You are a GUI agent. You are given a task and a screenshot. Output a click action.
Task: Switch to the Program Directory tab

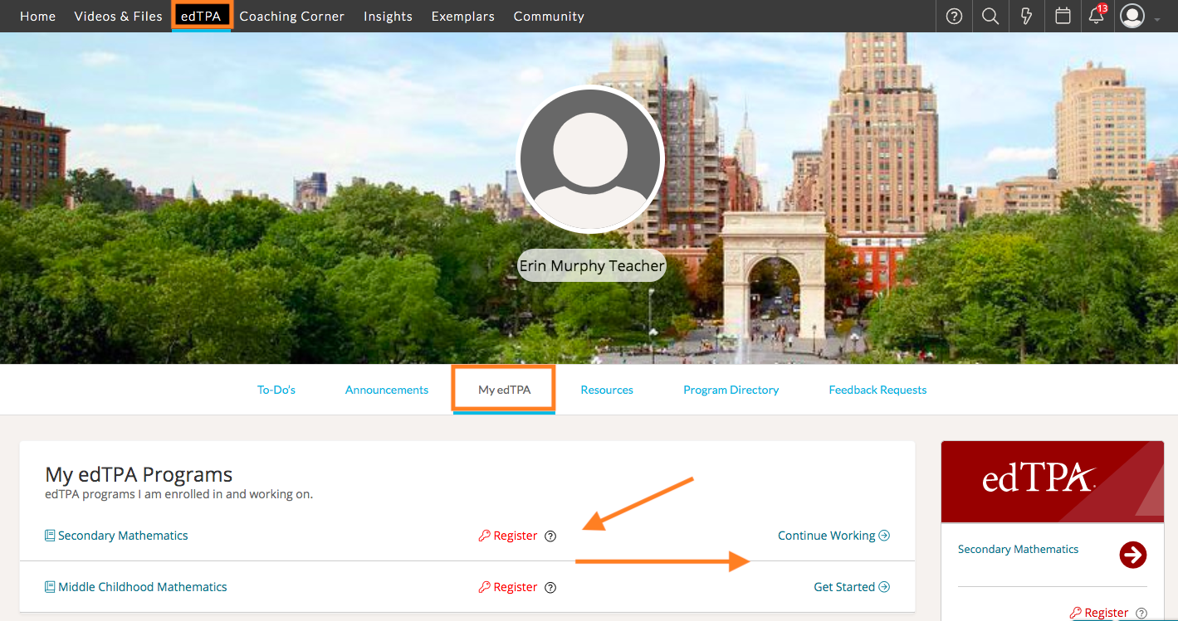731,389
